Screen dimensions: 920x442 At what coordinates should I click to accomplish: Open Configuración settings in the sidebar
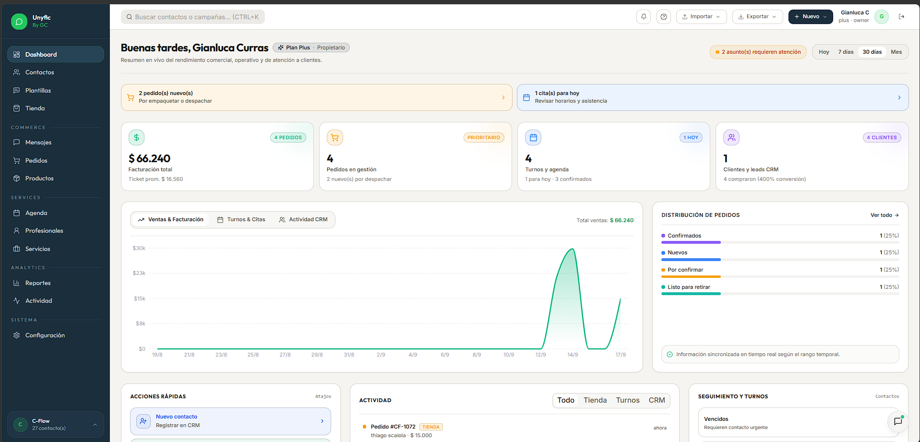click(56, 335)
